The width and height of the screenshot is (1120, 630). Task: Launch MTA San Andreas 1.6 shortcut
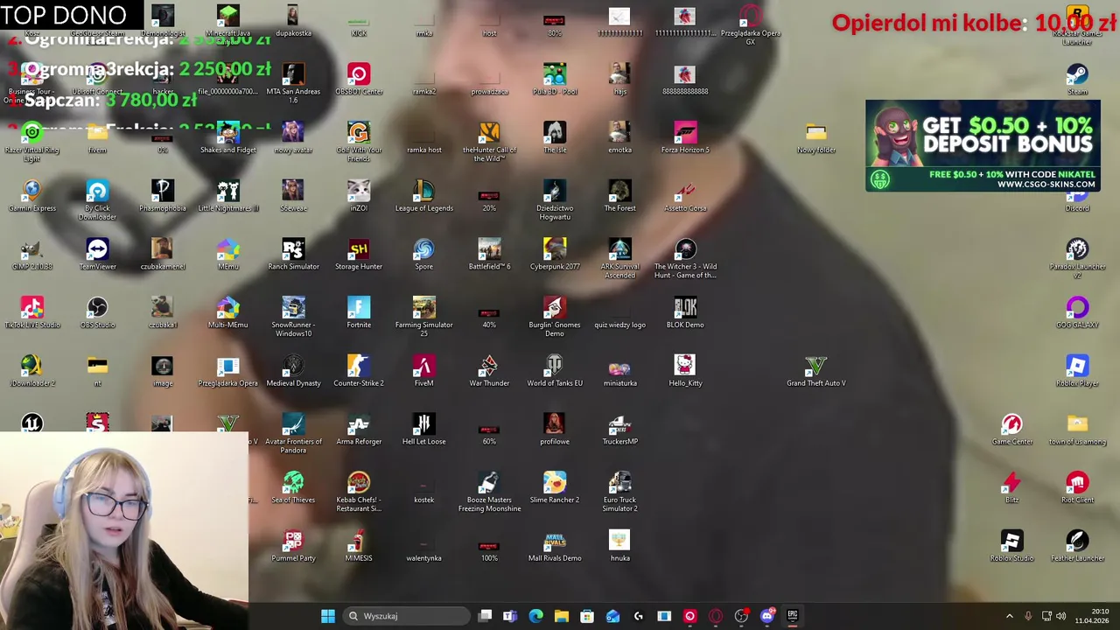point(293,83)
